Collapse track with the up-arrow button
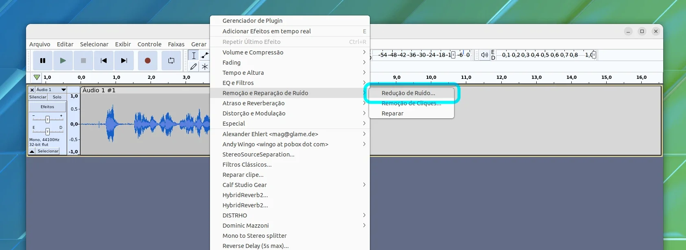Screen dimensions: 686x250 pyautogui.click(x=32, y=151)
